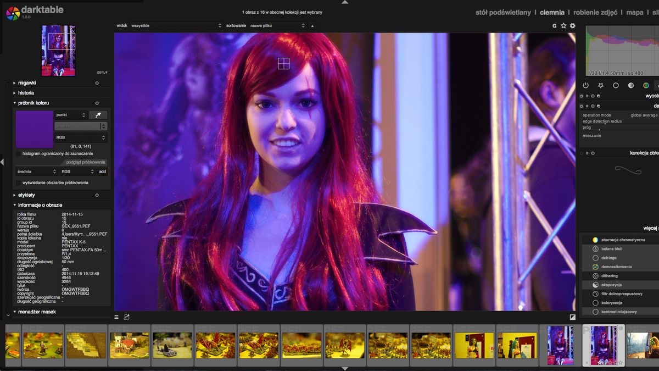Toggle the korekcja obiektywu module on/off
This screenshot has width=659, height=371.
pos(582,153)
